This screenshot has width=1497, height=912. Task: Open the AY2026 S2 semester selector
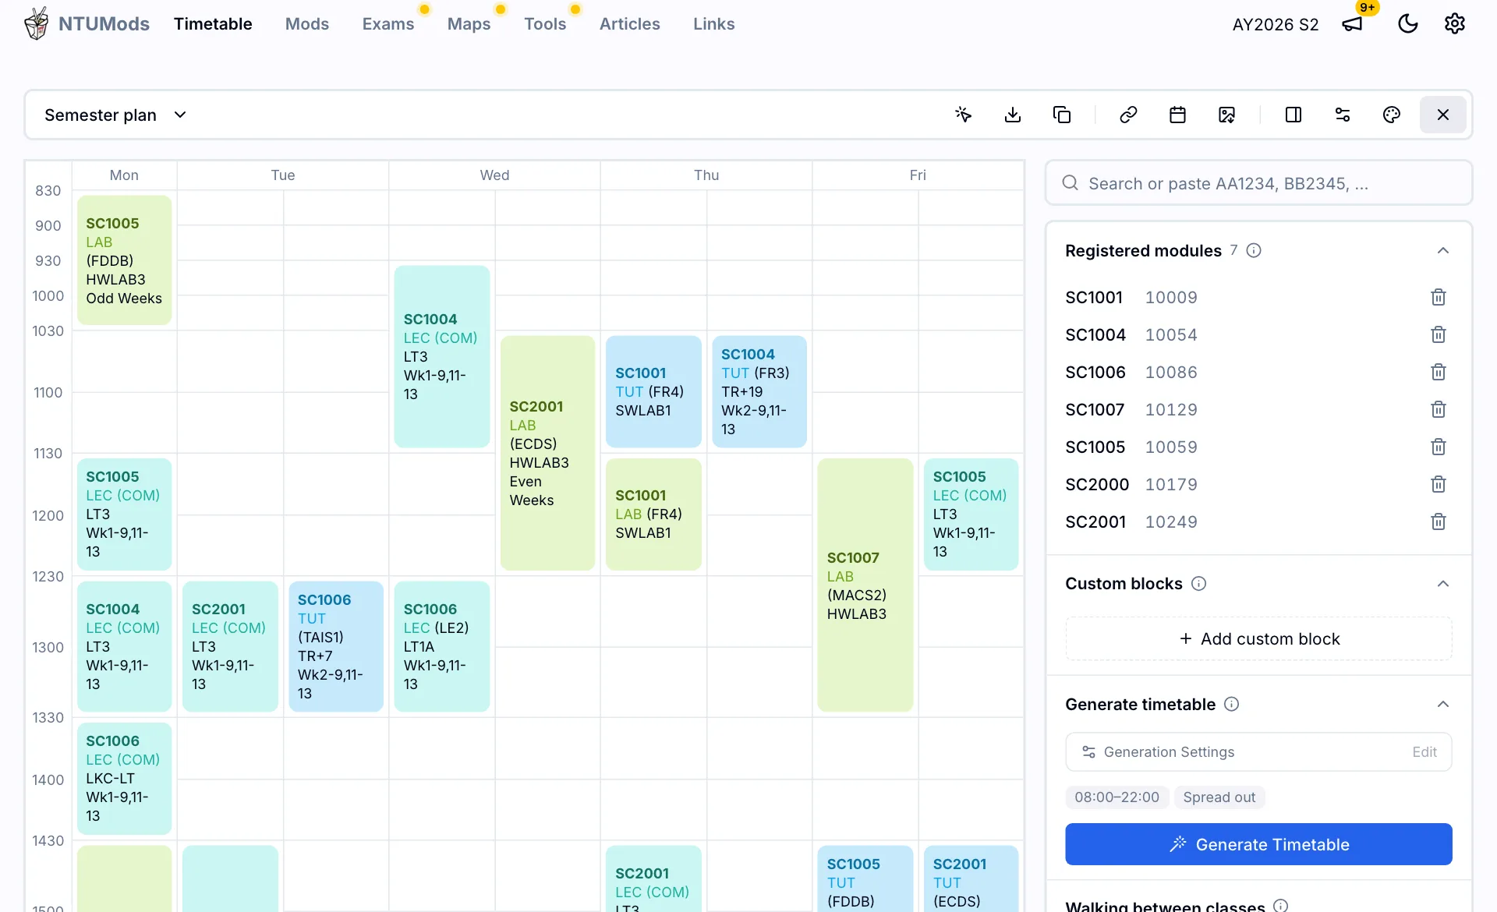pos(1276,24)
